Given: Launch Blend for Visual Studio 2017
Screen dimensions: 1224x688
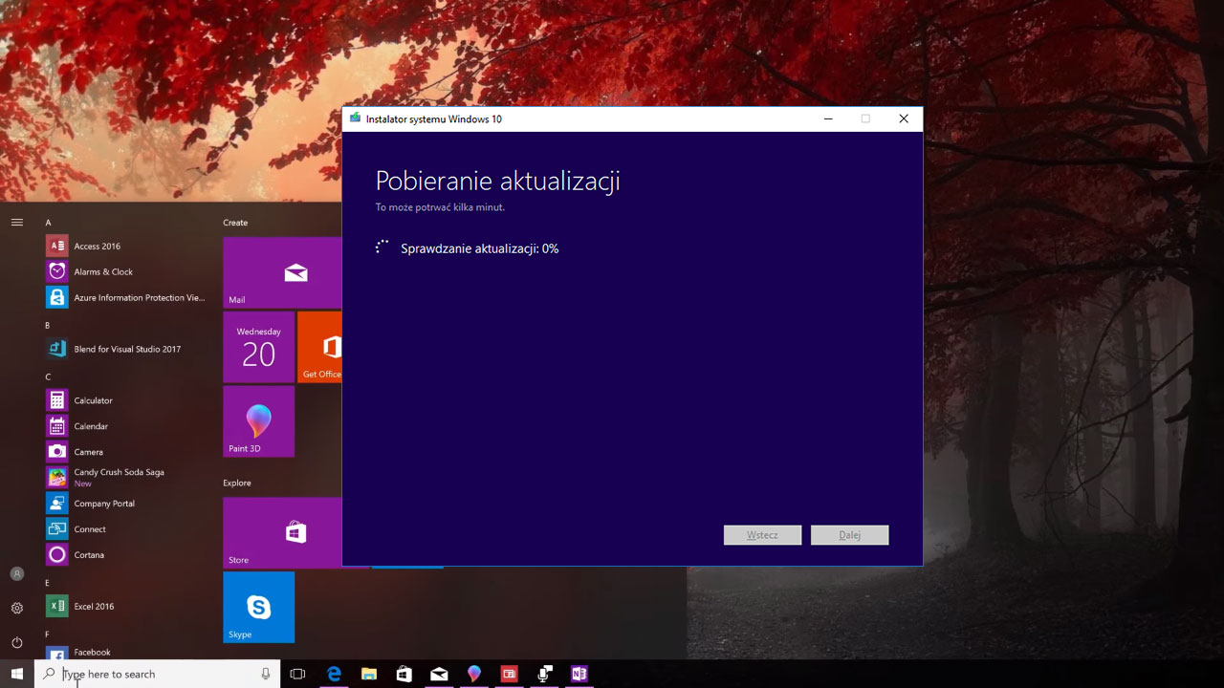Looking at the screenshot, I should (x=124, y=349).
